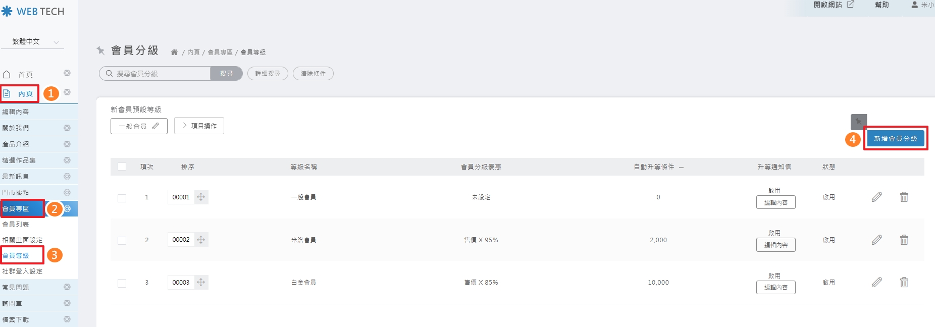Go to 社群登入設定 in the sidebar

click(22, 271)
